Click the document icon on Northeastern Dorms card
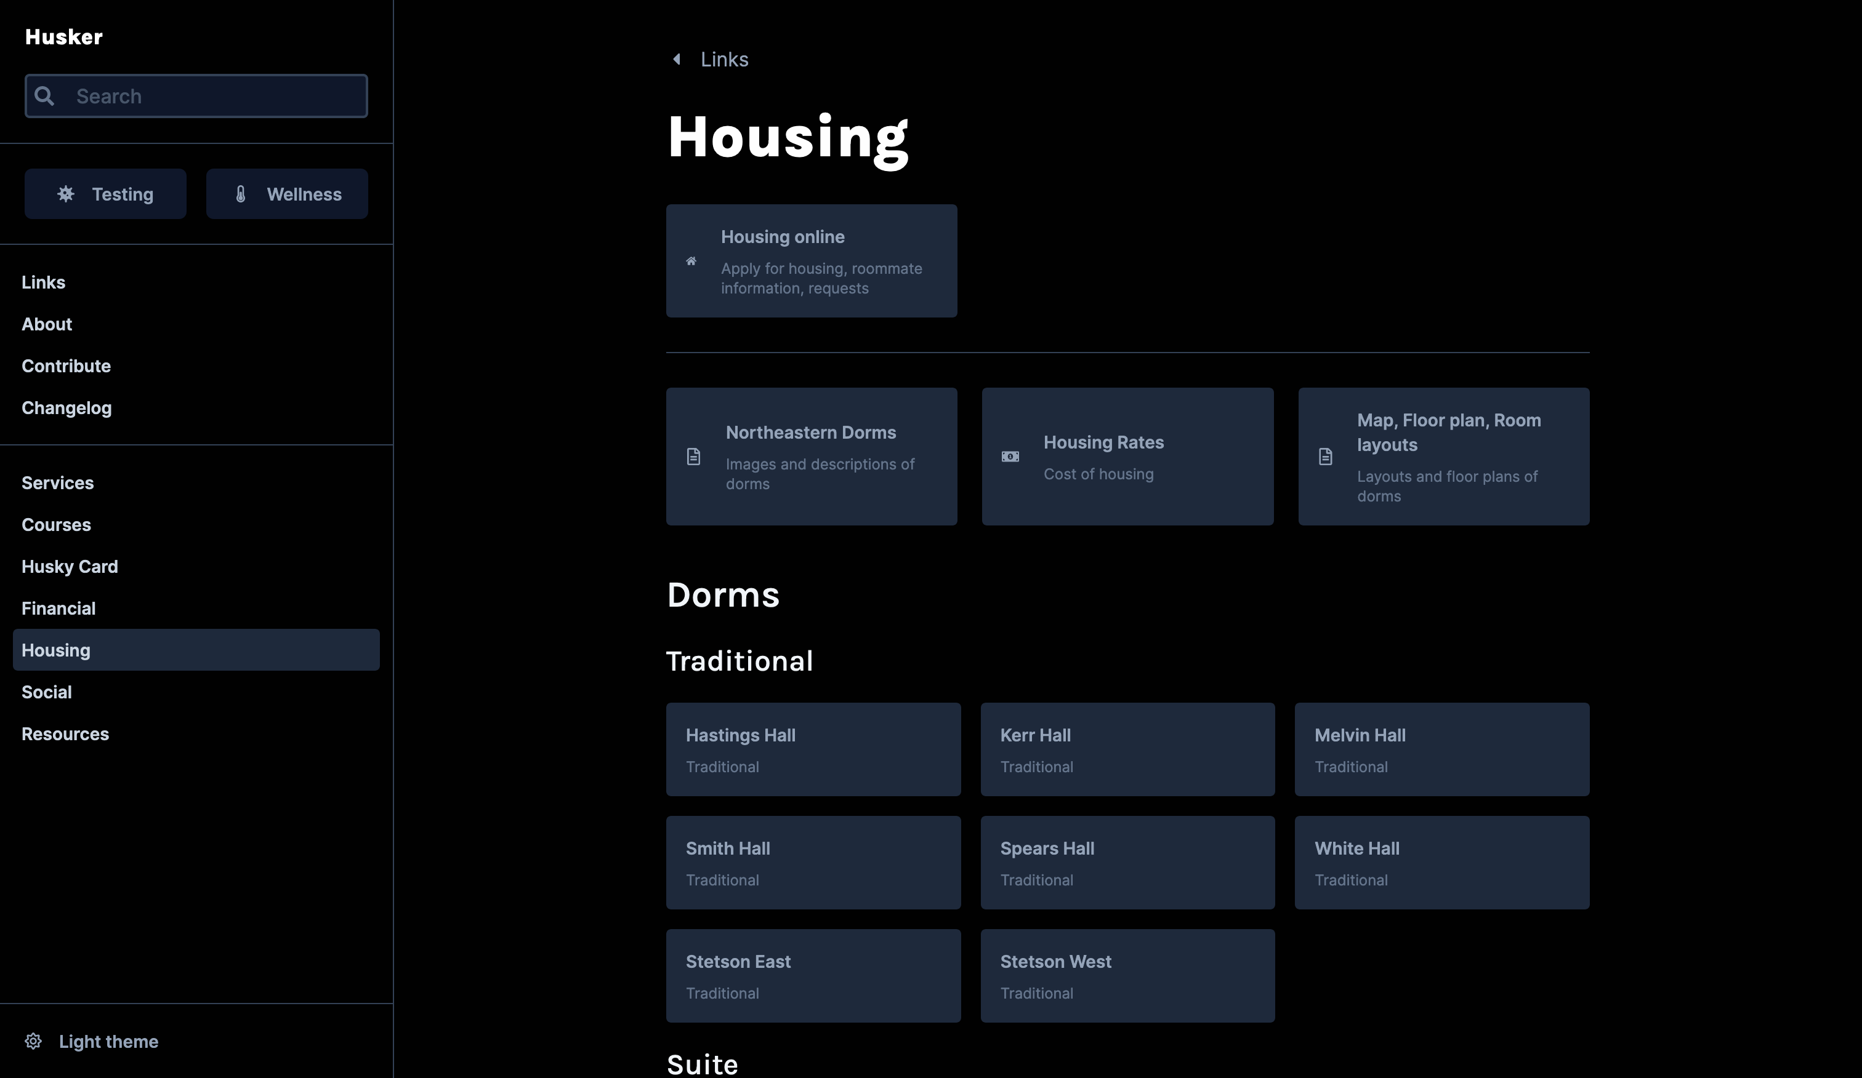Image resolution: width=1862 pixels, height=1078 pixels. point(693,457)
